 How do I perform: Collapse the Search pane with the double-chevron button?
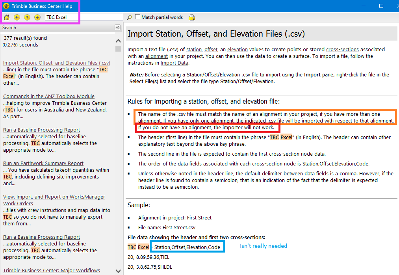tap(117, 28)
